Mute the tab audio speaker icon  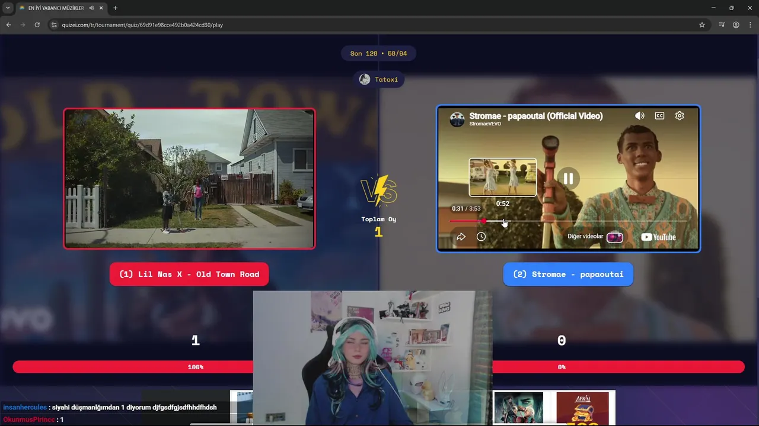[x=91, y=8]
